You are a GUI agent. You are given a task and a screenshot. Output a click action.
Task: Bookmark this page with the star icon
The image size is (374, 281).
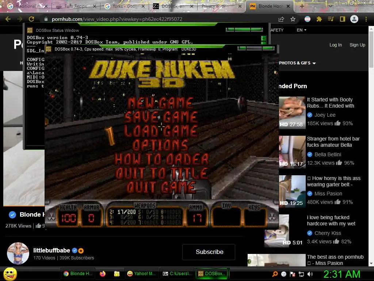pos(293,19)
